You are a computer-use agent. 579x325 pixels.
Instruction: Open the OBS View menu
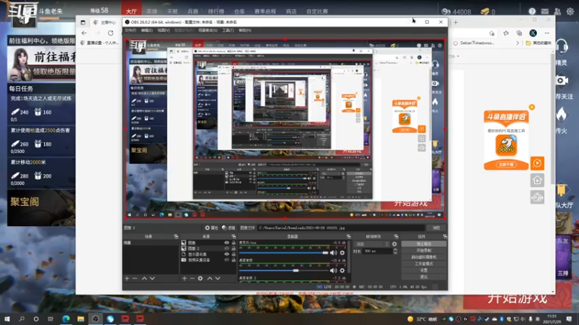click(164, 30)
